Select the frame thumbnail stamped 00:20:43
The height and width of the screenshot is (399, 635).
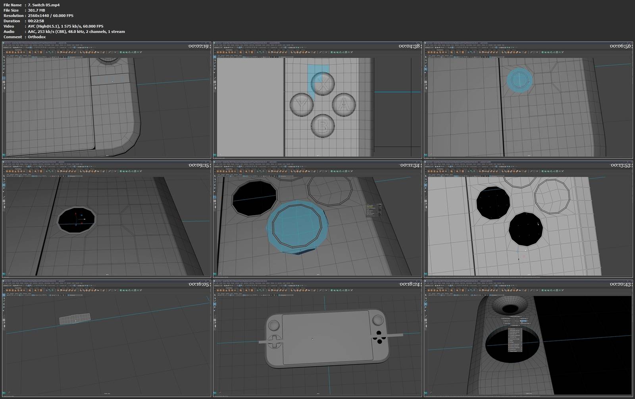pyautogui.click(x=528, y=338)
